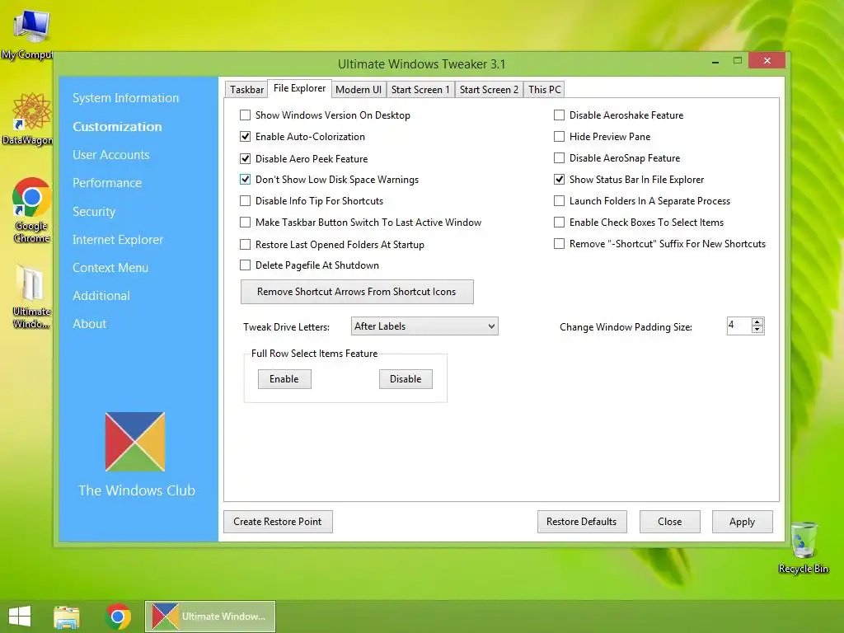
Task: Open Context Menu section
Action: [110, 268]
